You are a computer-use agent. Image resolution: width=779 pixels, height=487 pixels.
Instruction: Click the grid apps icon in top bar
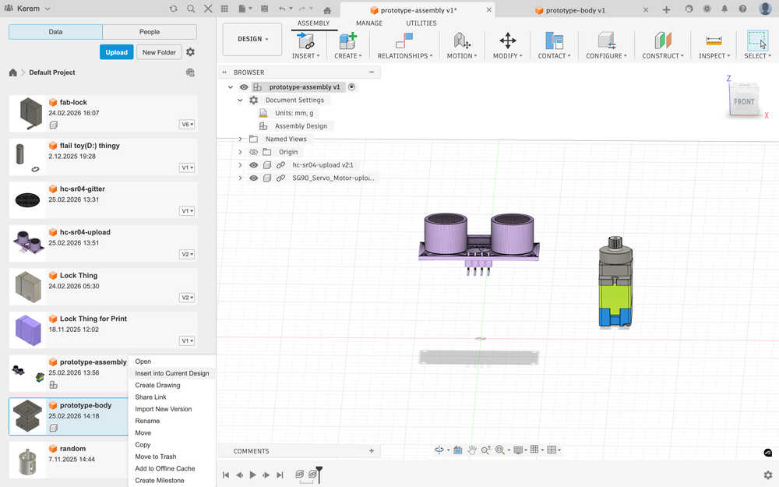tap(224, 9)
